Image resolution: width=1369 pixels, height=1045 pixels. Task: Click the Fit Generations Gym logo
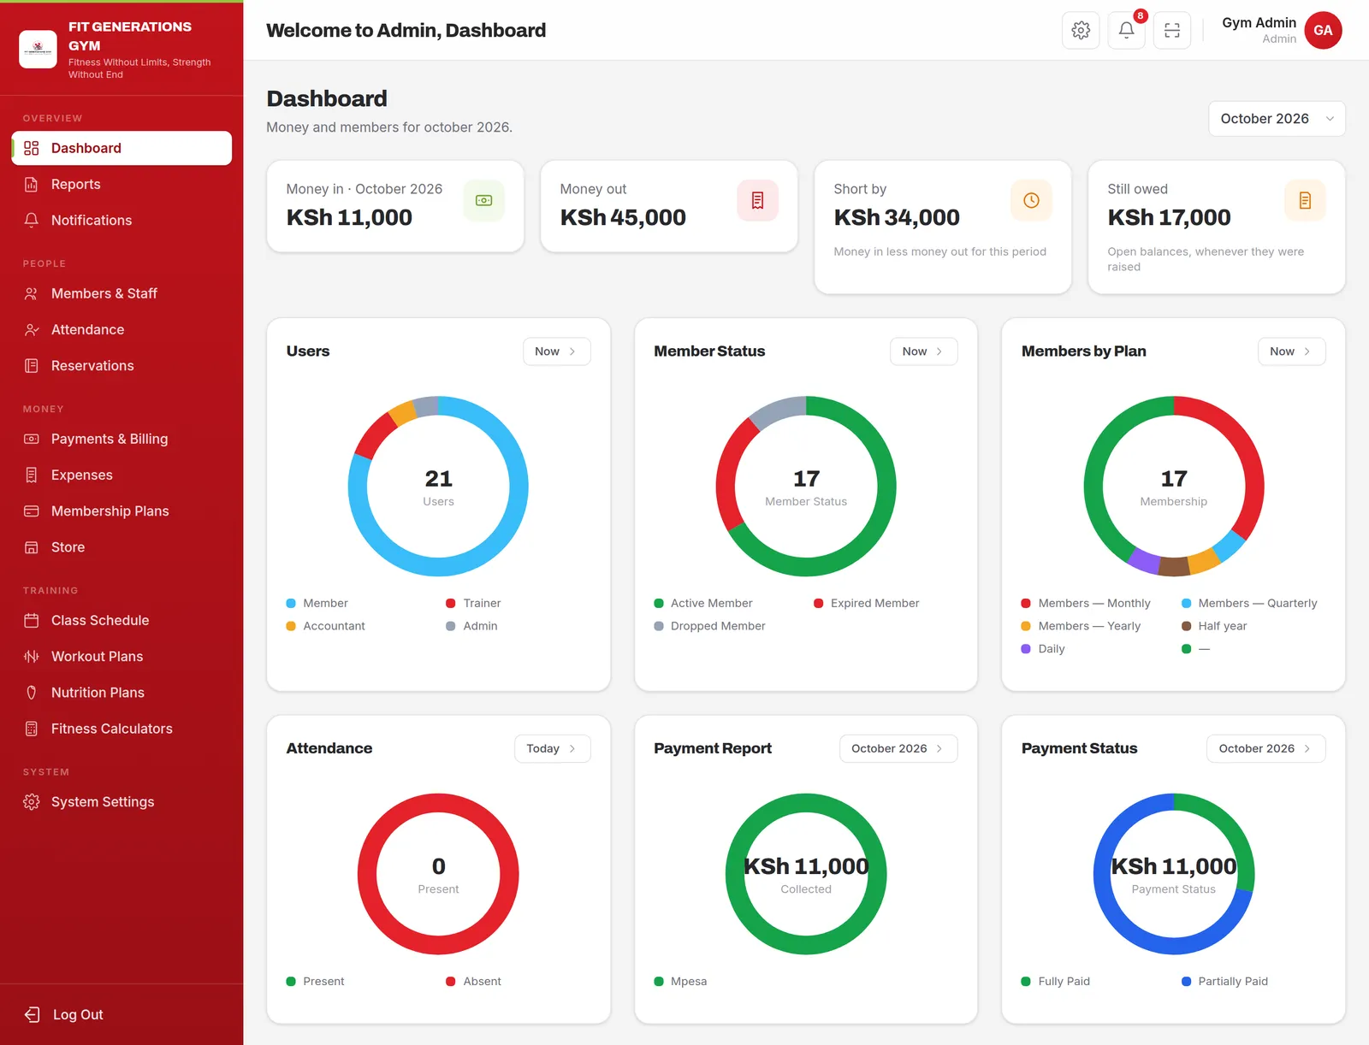coord(38,49)
